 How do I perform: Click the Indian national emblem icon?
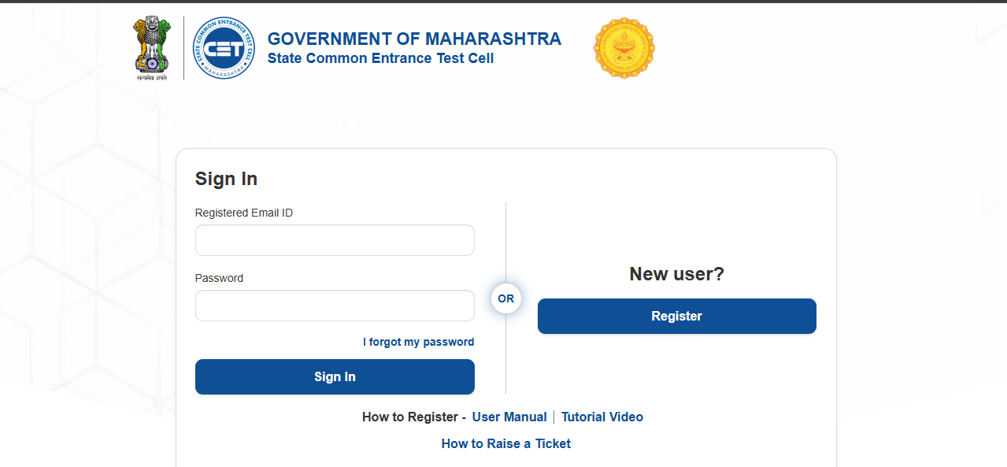pos(152,47)
